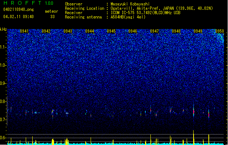Select the filename 0402110940.png
The image size is (228, 145).
(x=18, y=9)
